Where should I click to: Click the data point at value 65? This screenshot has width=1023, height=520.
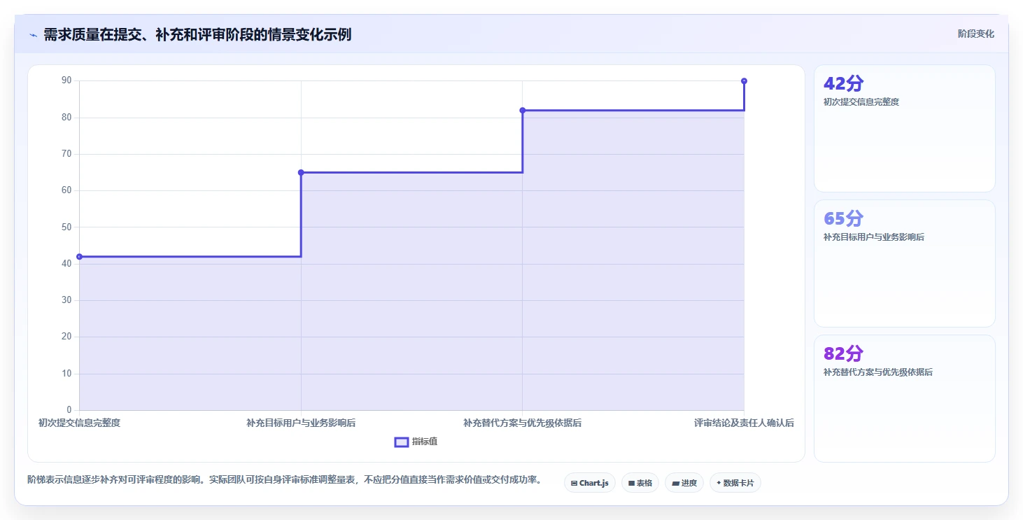(301, 172)
